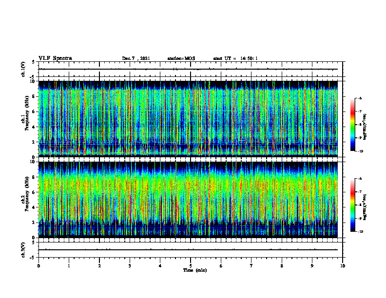Click the ch.3 voltage waveform trace
This screenshot has width=386, height=298.
tap(188, 250)
